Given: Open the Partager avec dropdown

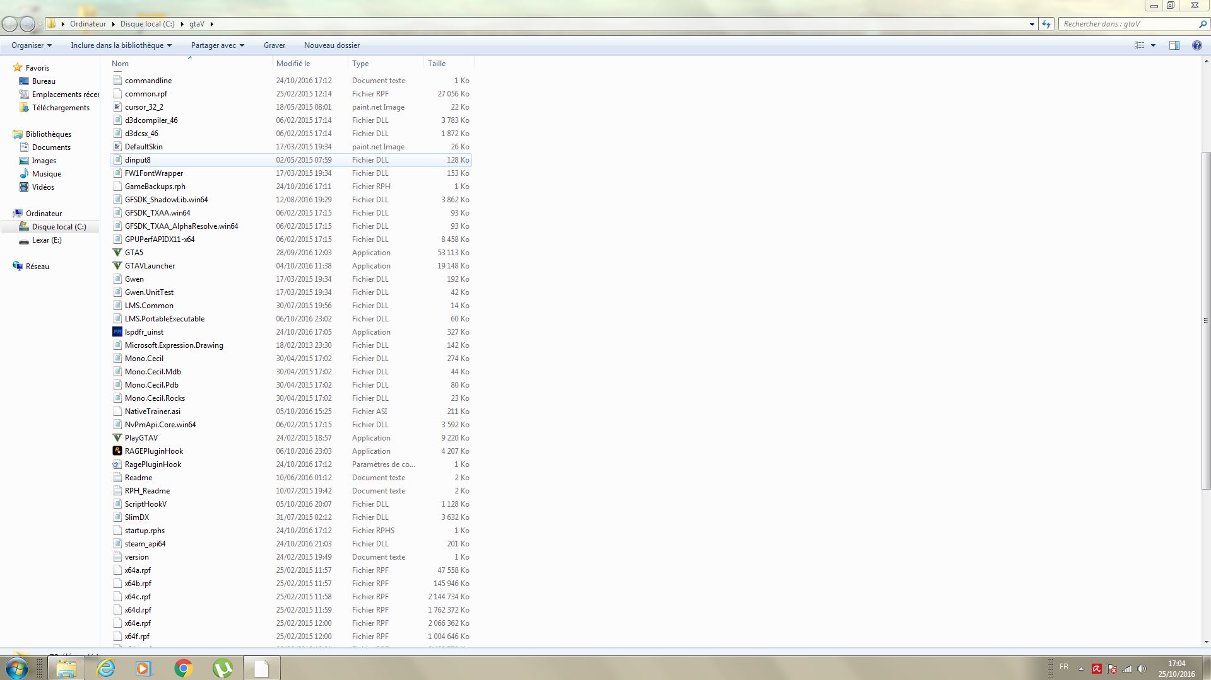Looking at the screenshot, I should tap(218, 45).
